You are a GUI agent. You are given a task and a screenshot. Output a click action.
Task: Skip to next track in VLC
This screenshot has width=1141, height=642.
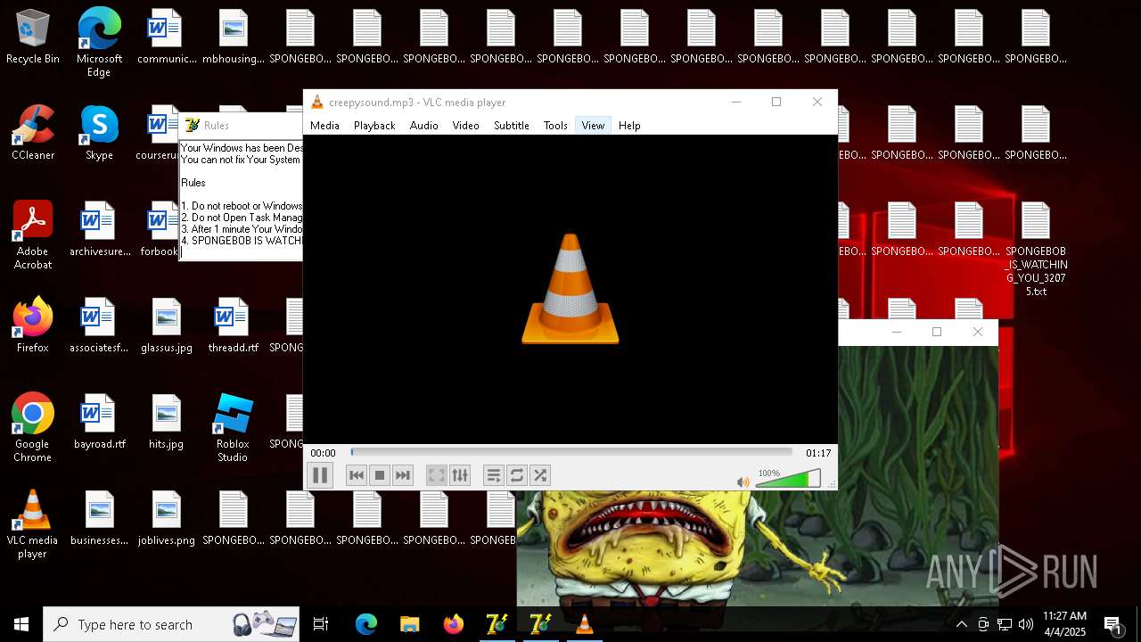(403, 475)
